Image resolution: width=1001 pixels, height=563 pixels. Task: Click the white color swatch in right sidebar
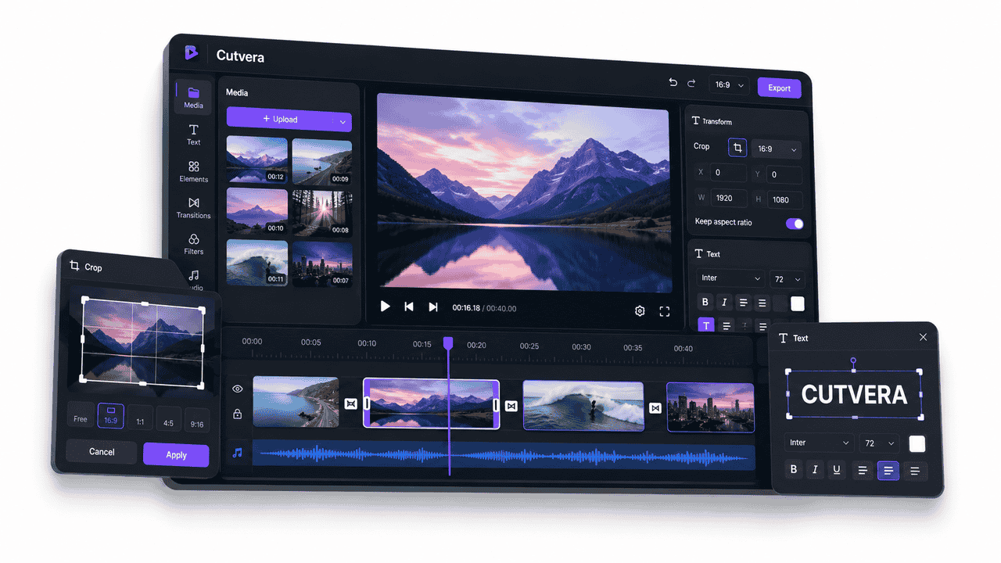797,304
